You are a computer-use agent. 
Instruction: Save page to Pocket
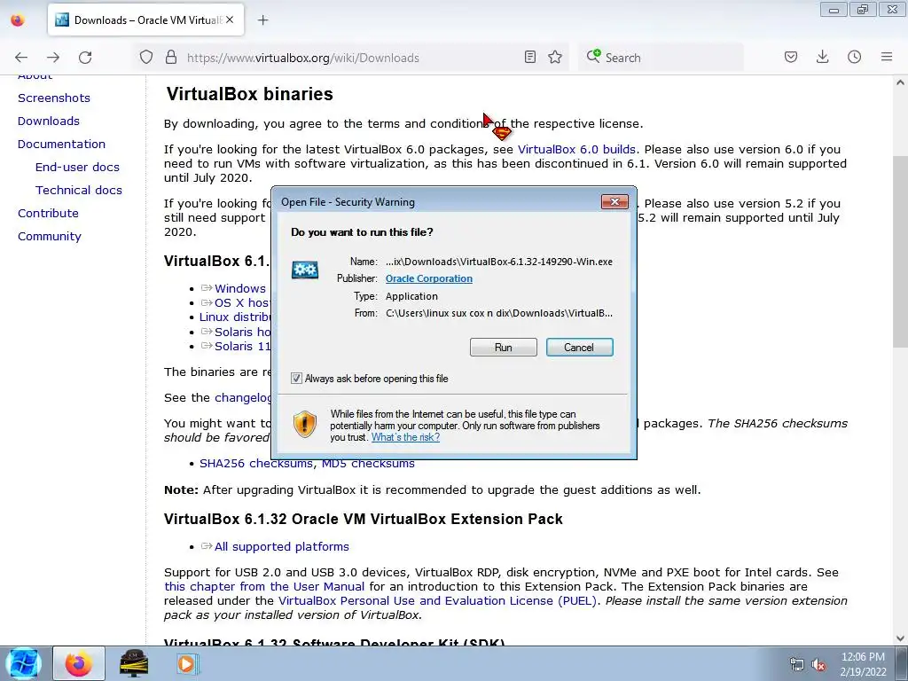pos(790,57)
